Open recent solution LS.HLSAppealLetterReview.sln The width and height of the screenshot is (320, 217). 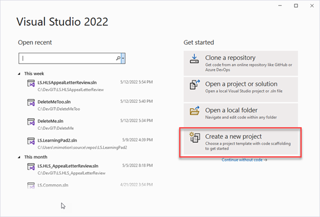[67, 83]
